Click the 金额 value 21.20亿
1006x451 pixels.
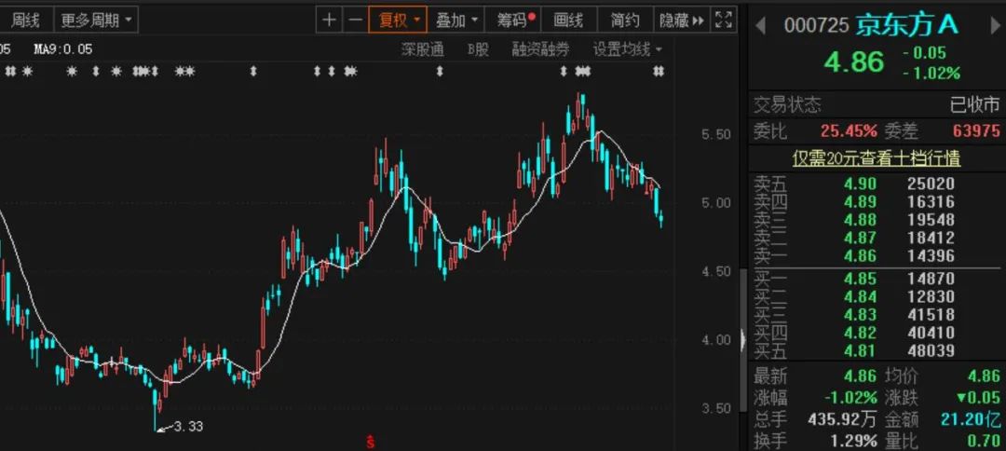click(x=971, y=419)
